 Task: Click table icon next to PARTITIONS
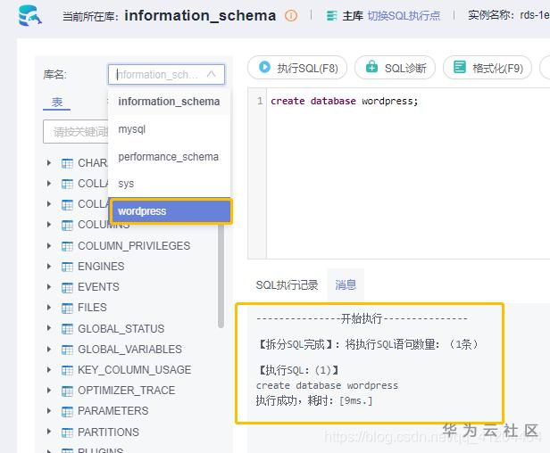pyautogui.click(x=67, y=432)
